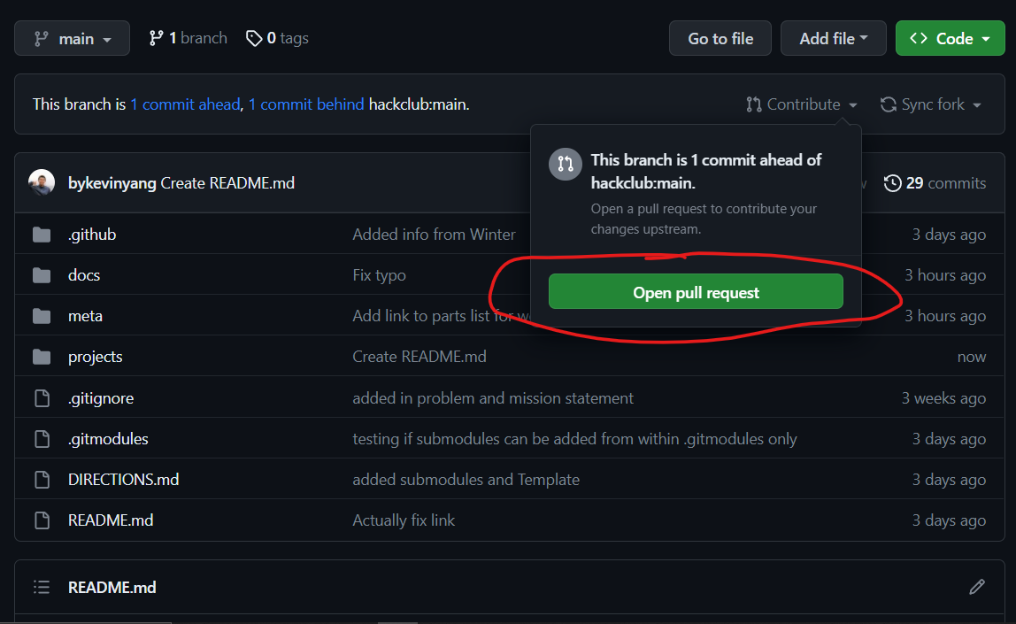Open the projects folder
Viewport: 1016px width, 624px height.
click(96, 357)
